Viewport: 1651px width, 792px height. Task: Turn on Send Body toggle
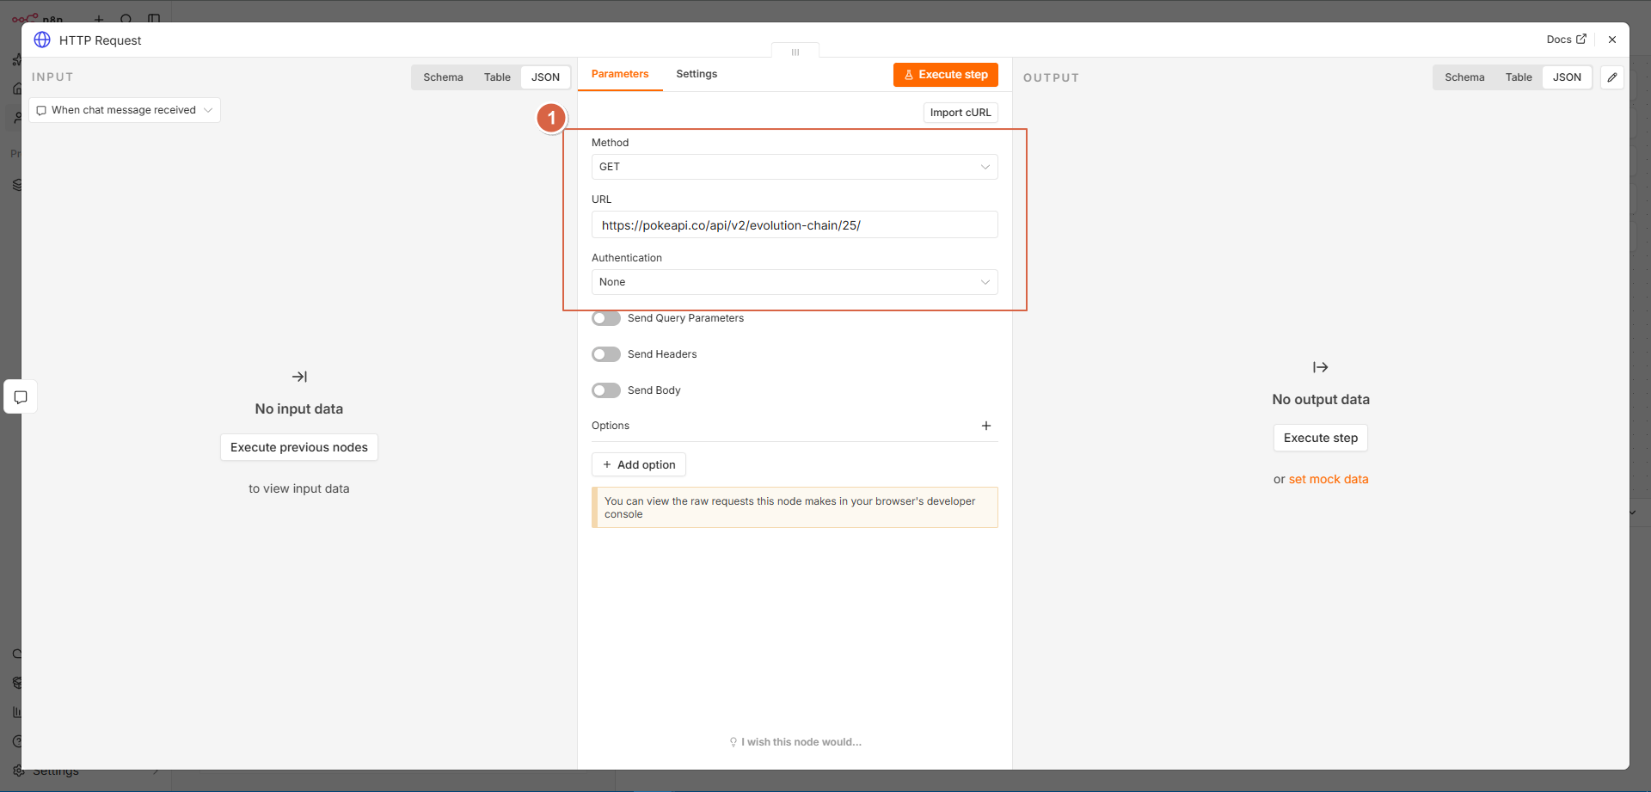tap(606, 390)
